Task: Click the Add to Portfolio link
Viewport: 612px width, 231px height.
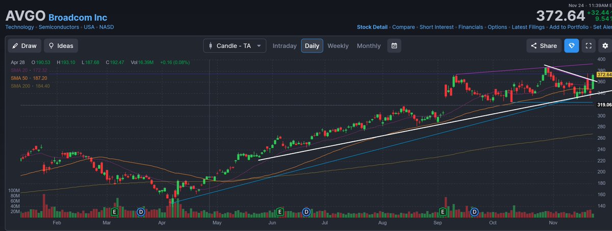Action: pos(569,27)
